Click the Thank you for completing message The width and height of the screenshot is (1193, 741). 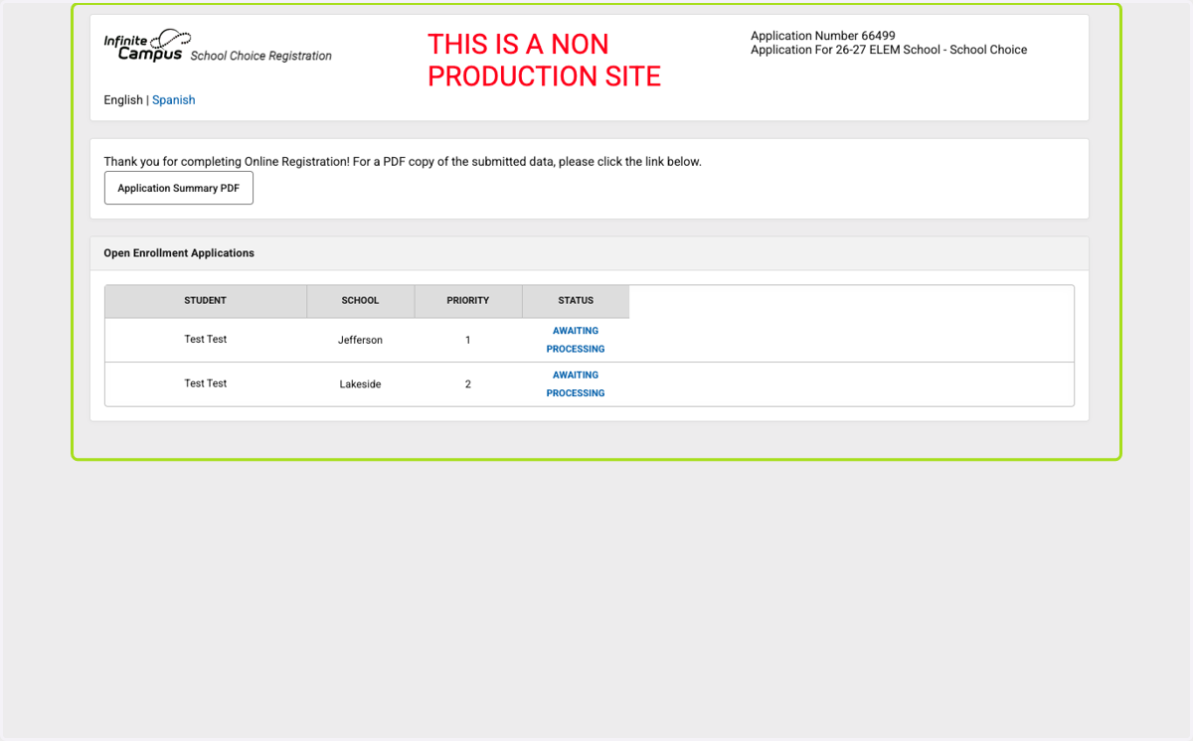[403, 161]
